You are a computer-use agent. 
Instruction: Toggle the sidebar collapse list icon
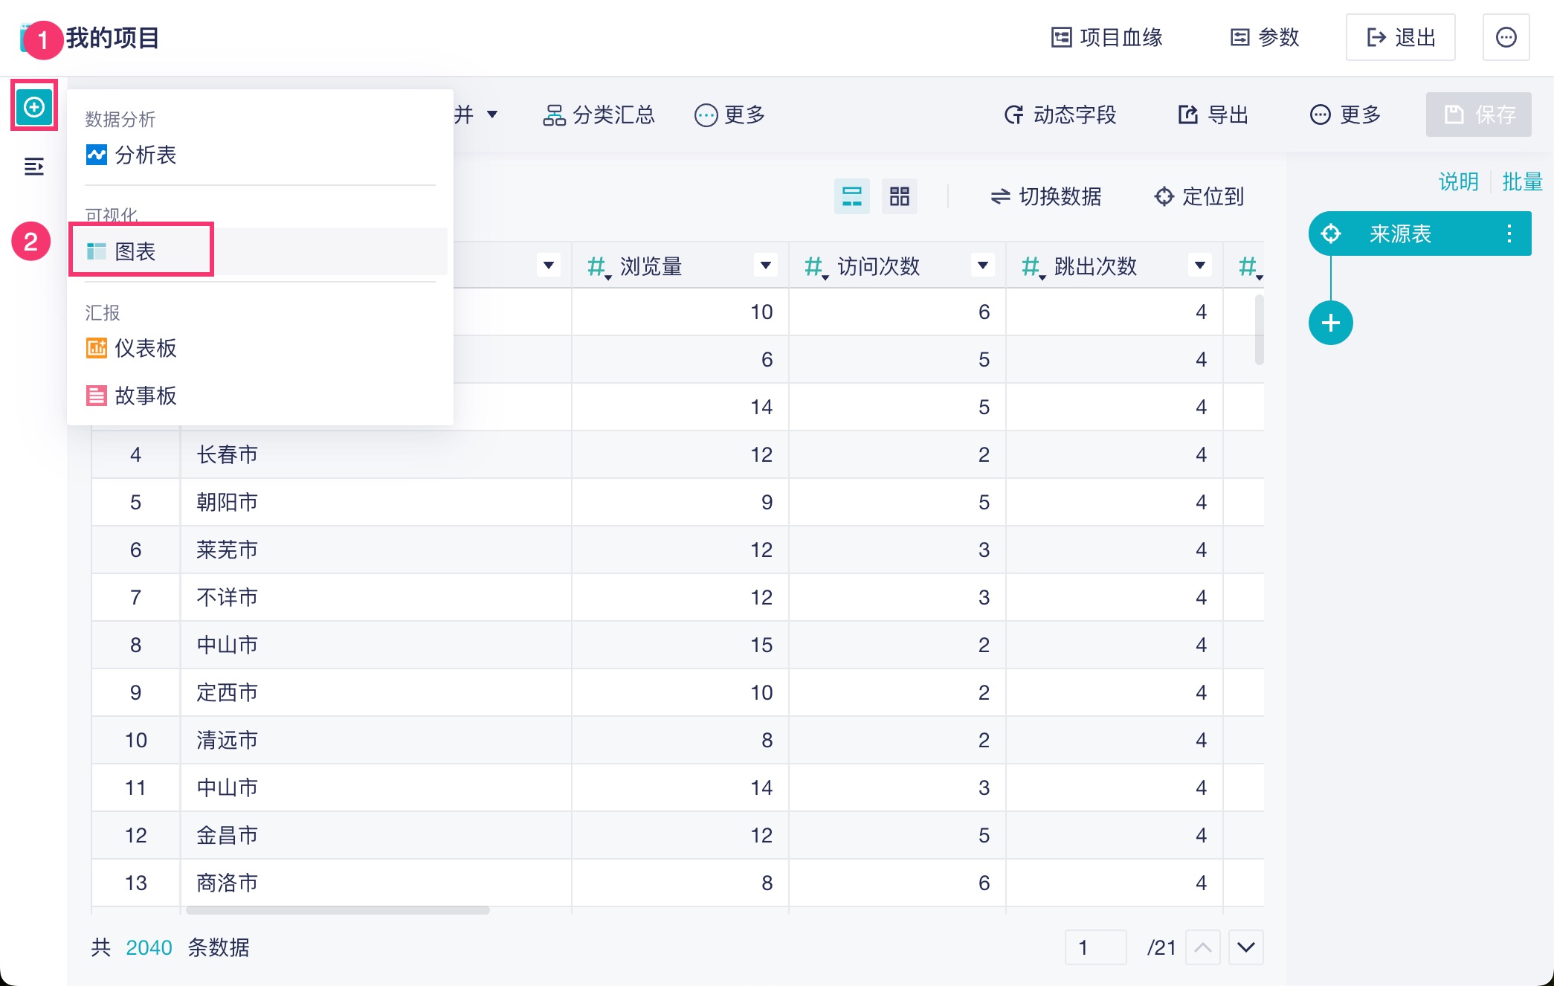coord(34,167)
